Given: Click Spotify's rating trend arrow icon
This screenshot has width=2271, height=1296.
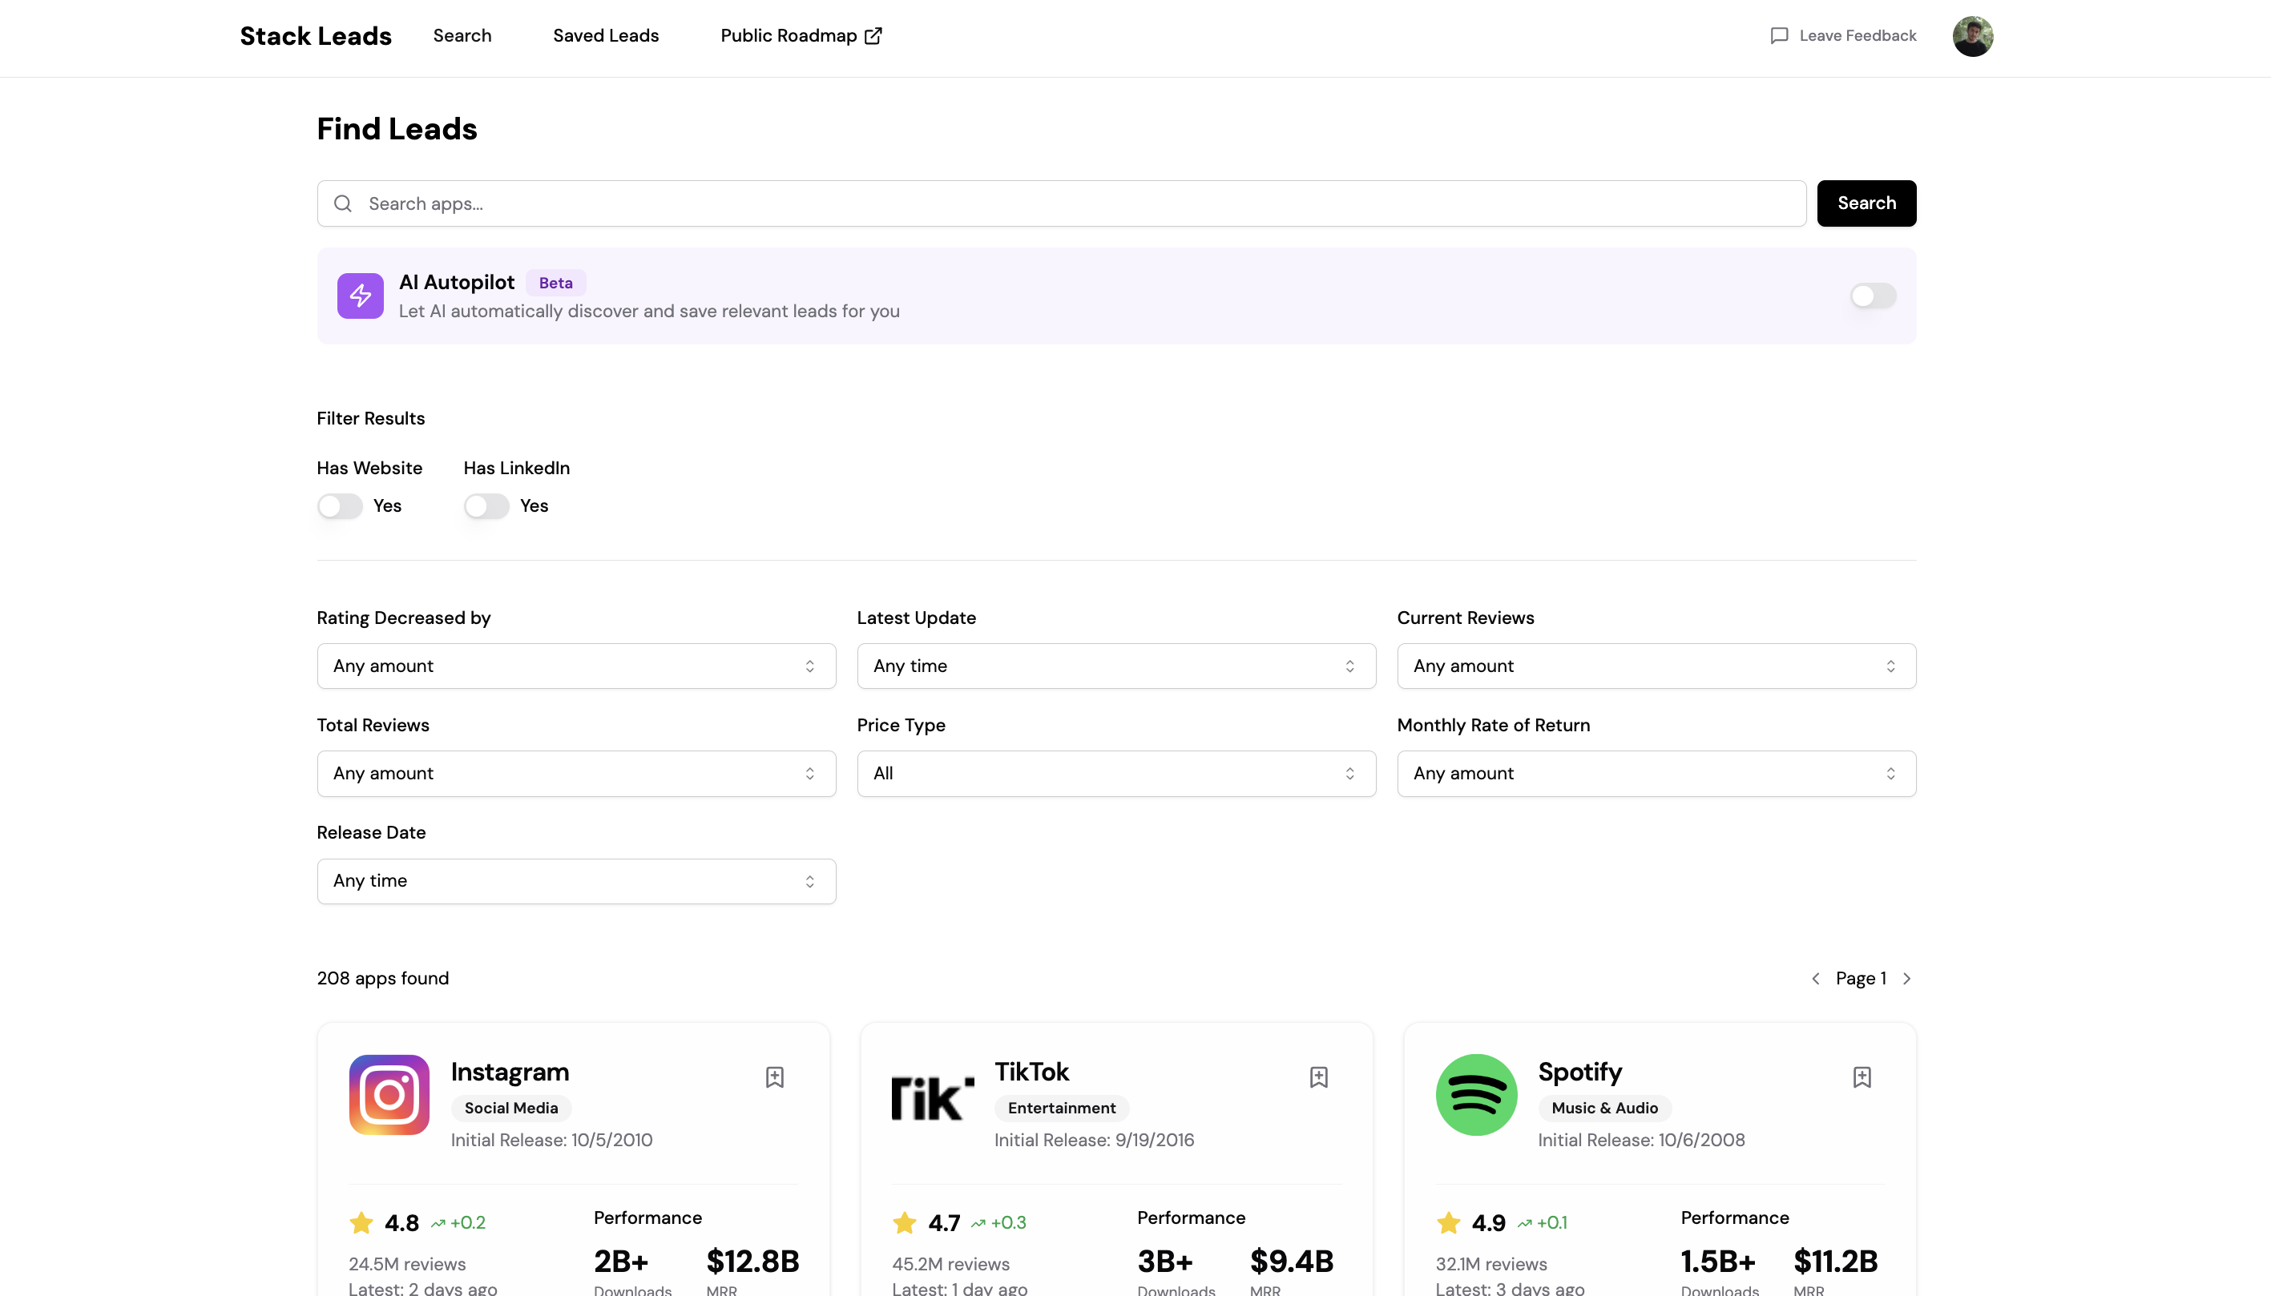Looking at the screenshot, I should (x=1525, y=1224).
